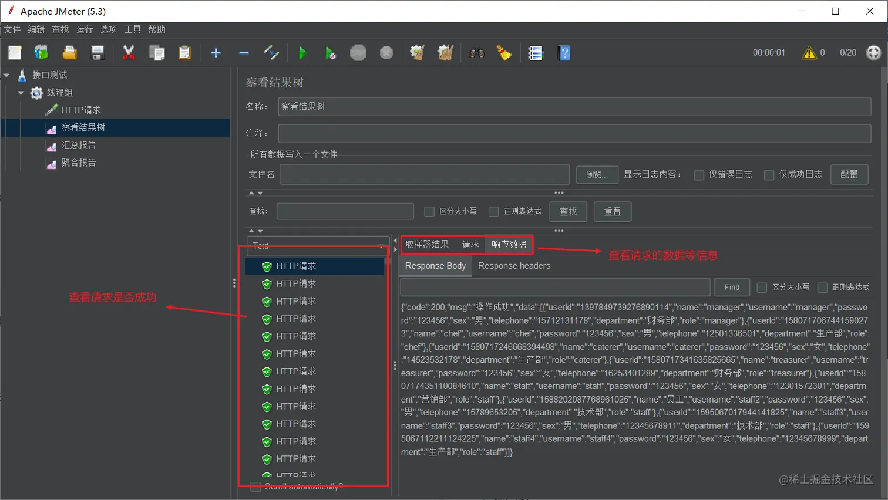
Task: Open the 选项 menu
Action: tap(109, 29)
